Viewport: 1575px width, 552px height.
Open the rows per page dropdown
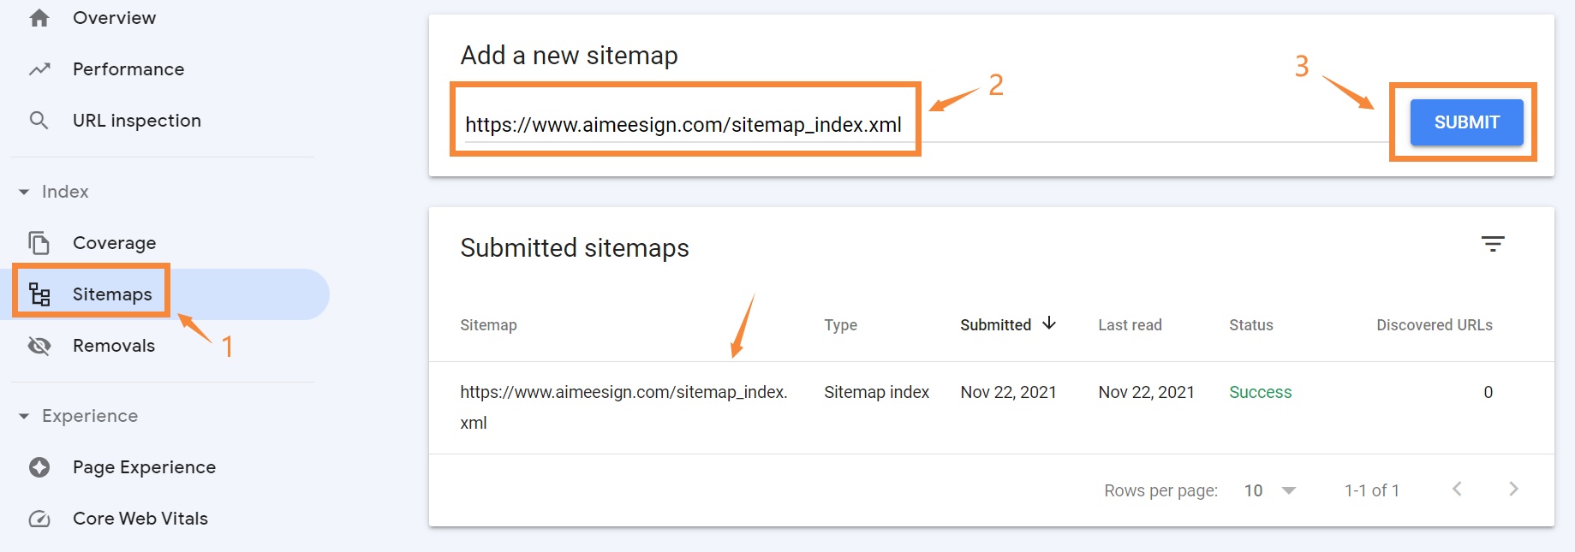pos(1270,490)
